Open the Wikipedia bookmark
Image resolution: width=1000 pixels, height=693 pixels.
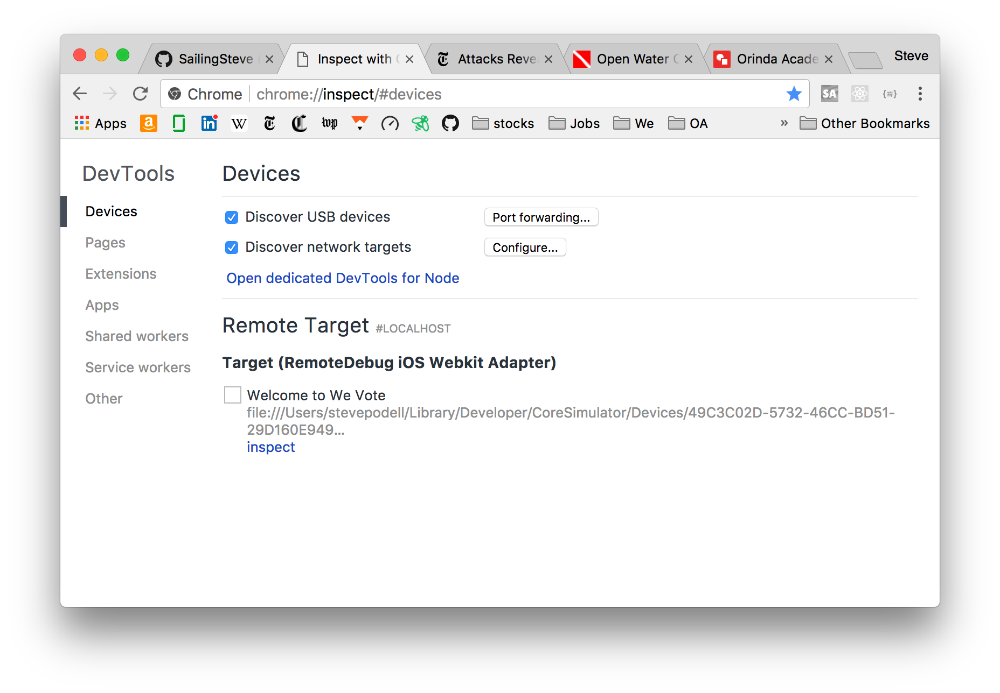[239, 124]
